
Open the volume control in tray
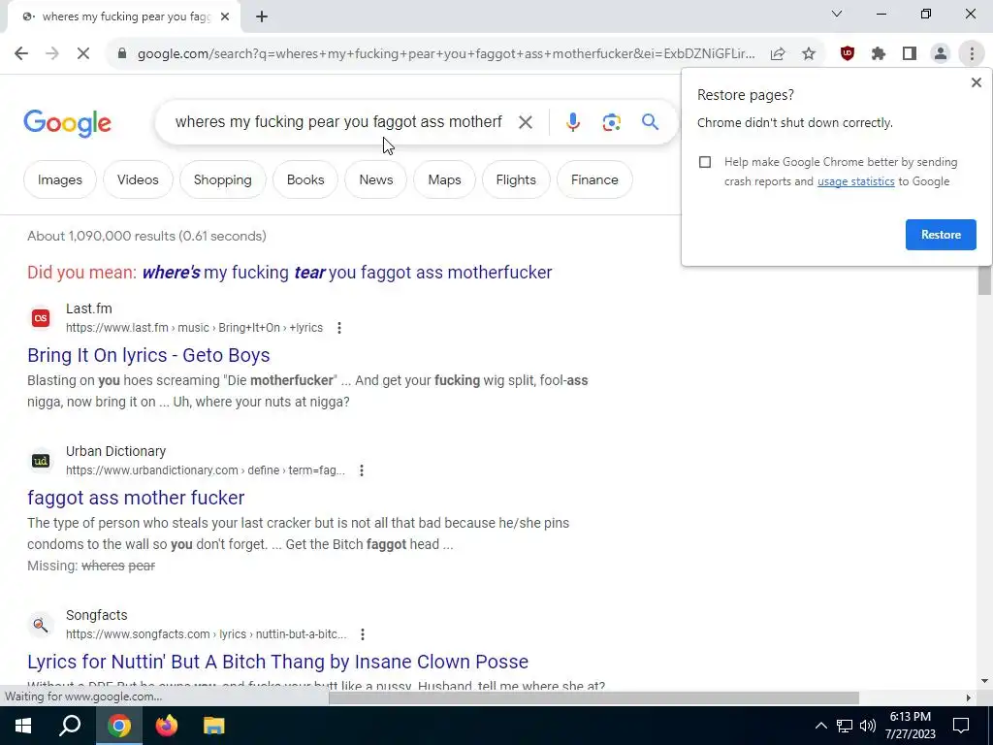pos(868,726)
